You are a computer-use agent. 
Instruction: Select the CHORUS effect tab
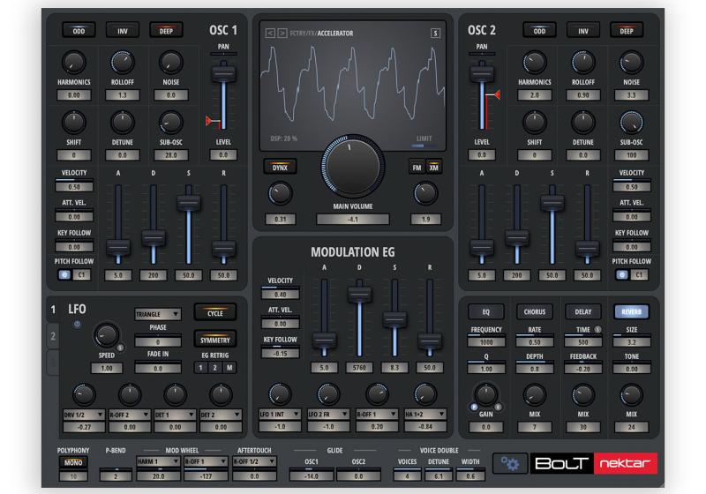coord(535,311)
